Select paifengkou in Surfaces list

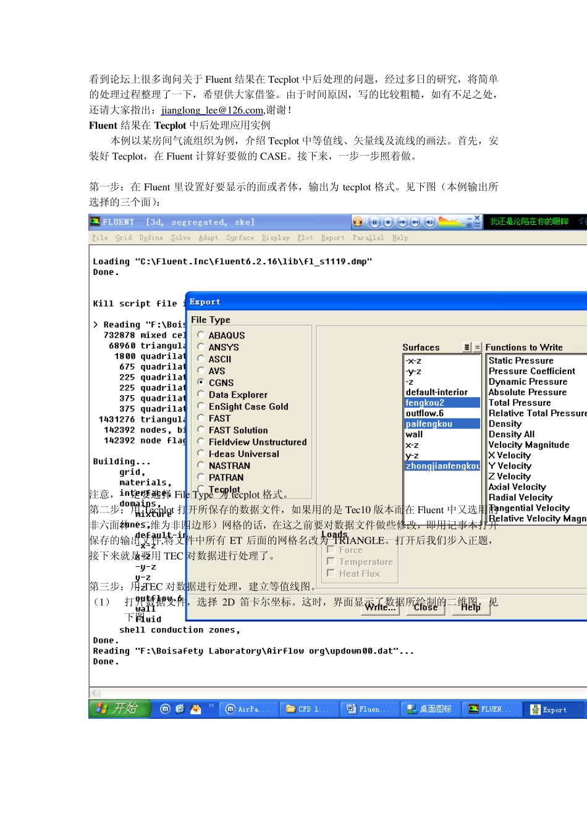pos(442,424)
